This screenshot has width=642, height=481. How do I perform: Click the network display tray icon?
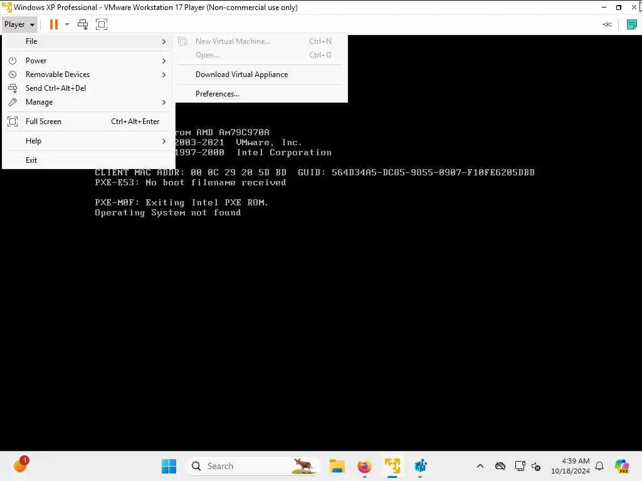[520, 466]
